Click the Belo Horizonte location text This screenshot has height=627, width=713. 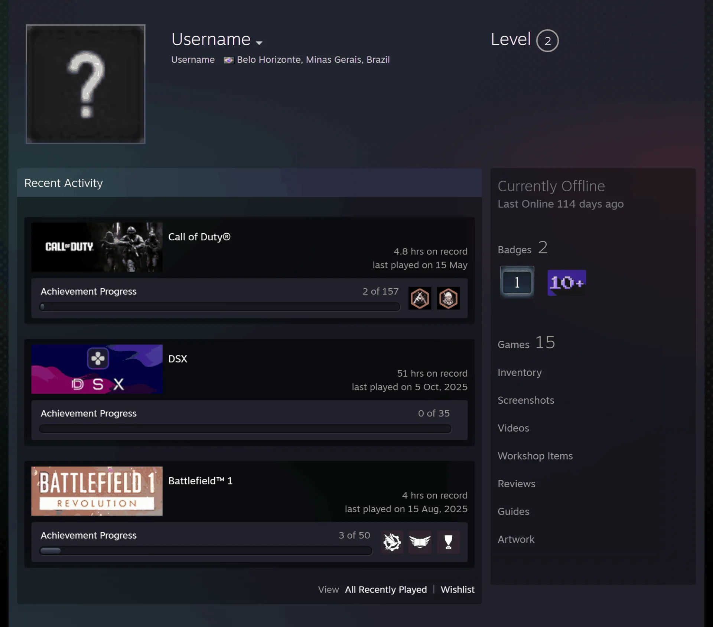[313, 60]
